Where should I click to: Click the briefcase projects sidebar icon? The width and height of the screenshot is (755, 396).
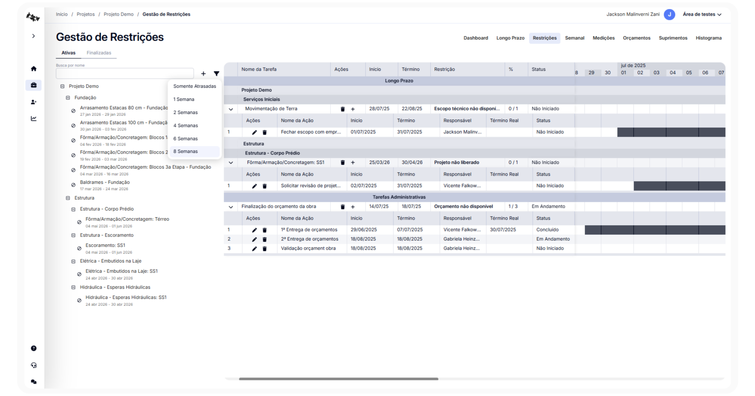[x=34, y=85]
